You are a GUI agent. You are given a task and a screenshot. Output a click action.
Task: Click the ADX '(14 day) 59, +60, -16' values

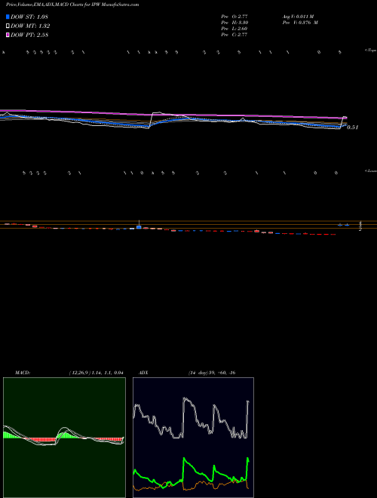tap(212, 373)
